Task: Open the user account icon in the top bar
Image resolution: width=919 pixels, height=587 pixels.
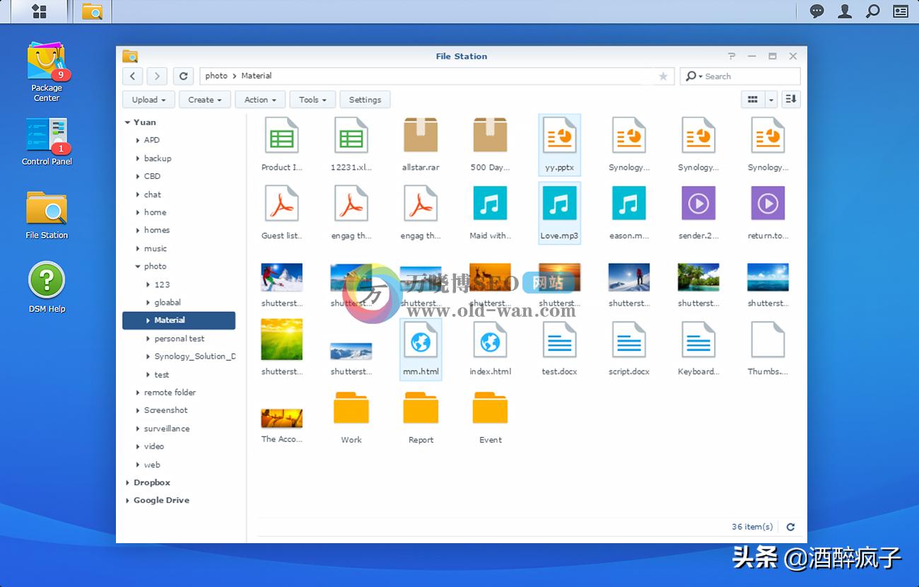Action: [845, 11]
